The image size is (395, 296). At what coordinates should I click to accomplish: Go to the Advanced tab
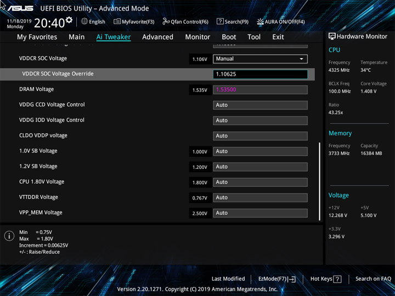[x=157, y=37]
